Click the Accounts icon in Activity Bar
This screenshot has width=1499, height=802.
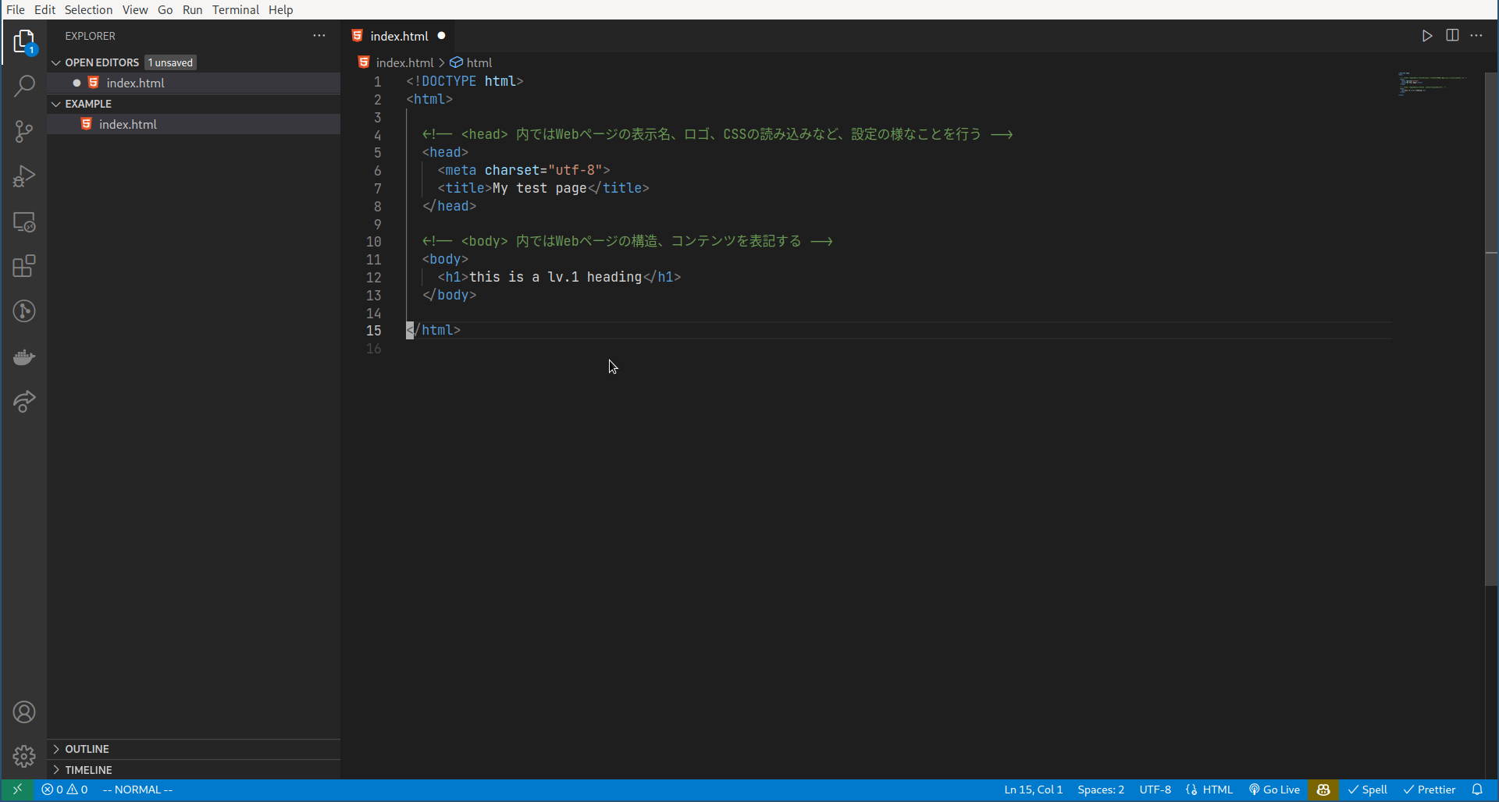(x=24, y=712)
